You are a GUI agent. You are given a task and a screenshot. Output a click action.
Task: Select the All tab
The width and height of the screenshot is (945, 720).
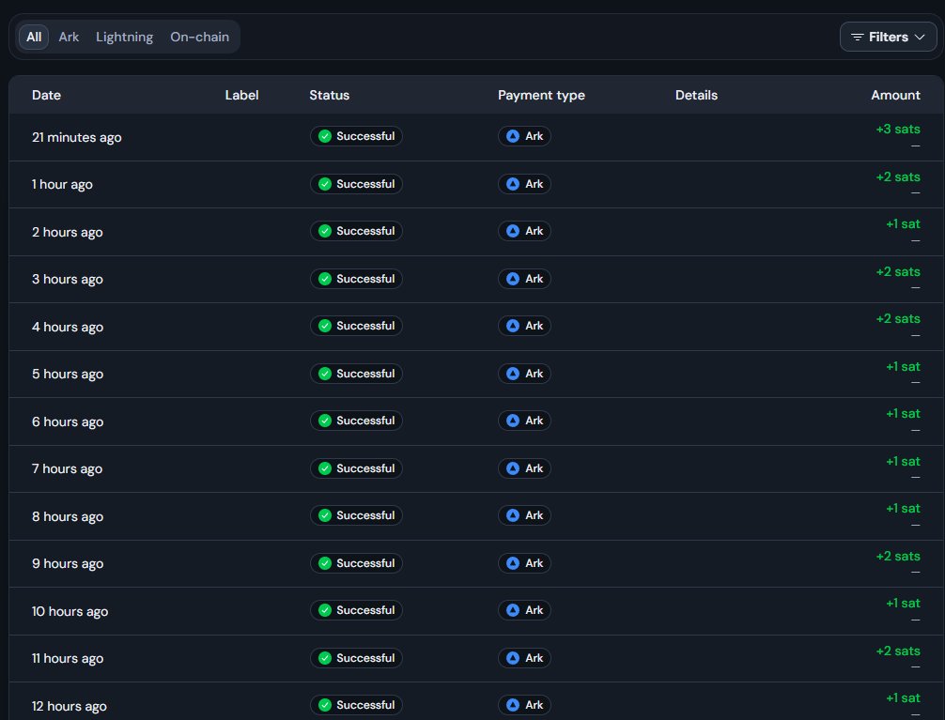click(34, 37)
